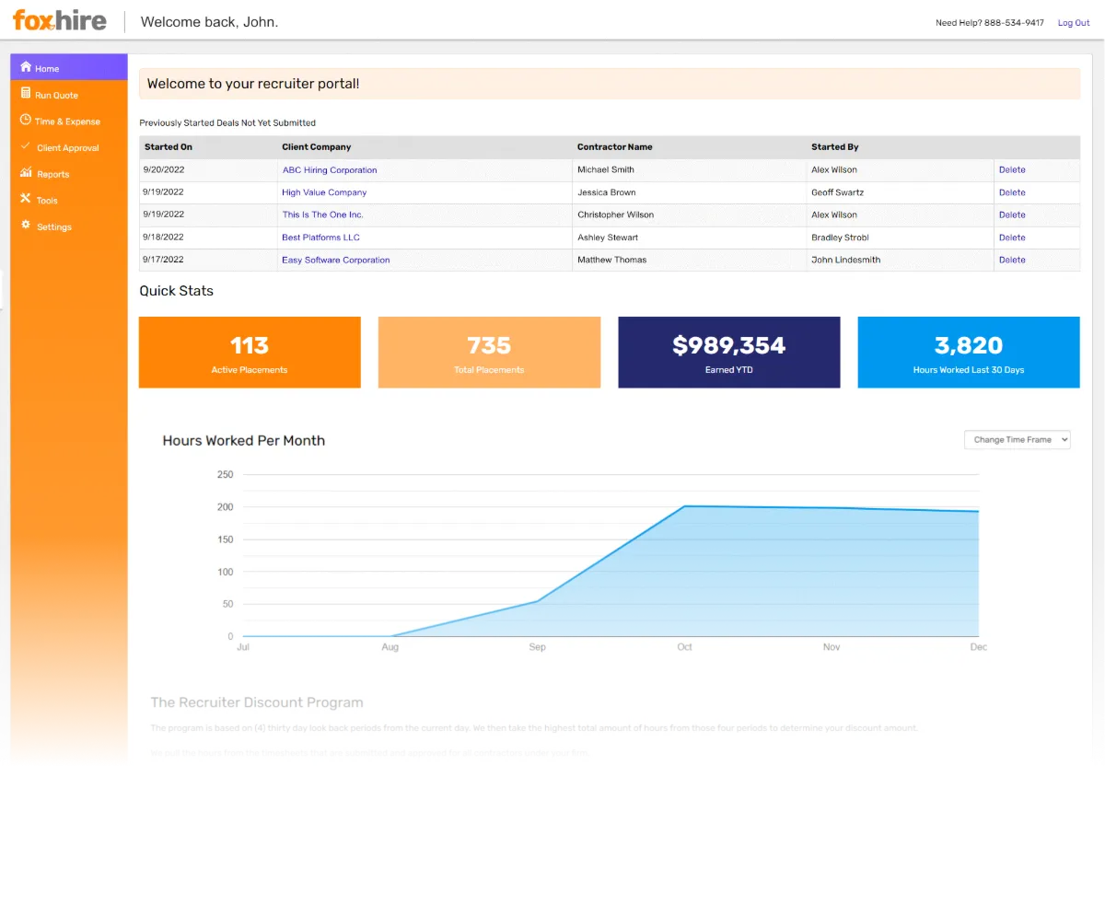Image resolution: width=1105 pixels, height=916 pixels.
Task: Click the Started On column header
Action: (x=169, y=147)
